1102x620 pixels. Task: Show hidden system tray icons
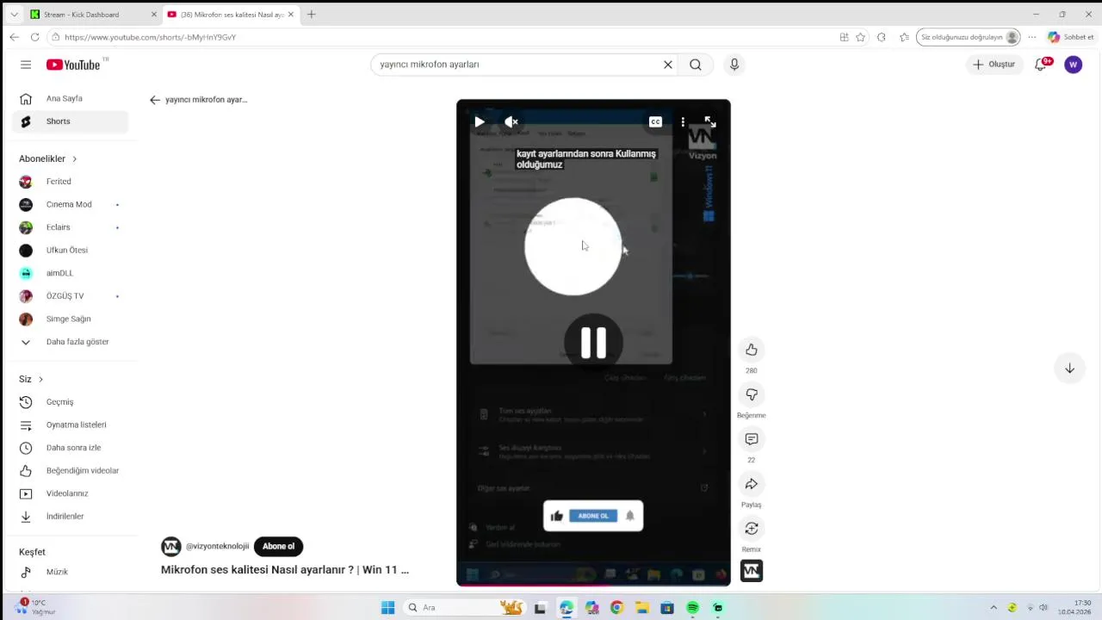[x=993, y=608]
